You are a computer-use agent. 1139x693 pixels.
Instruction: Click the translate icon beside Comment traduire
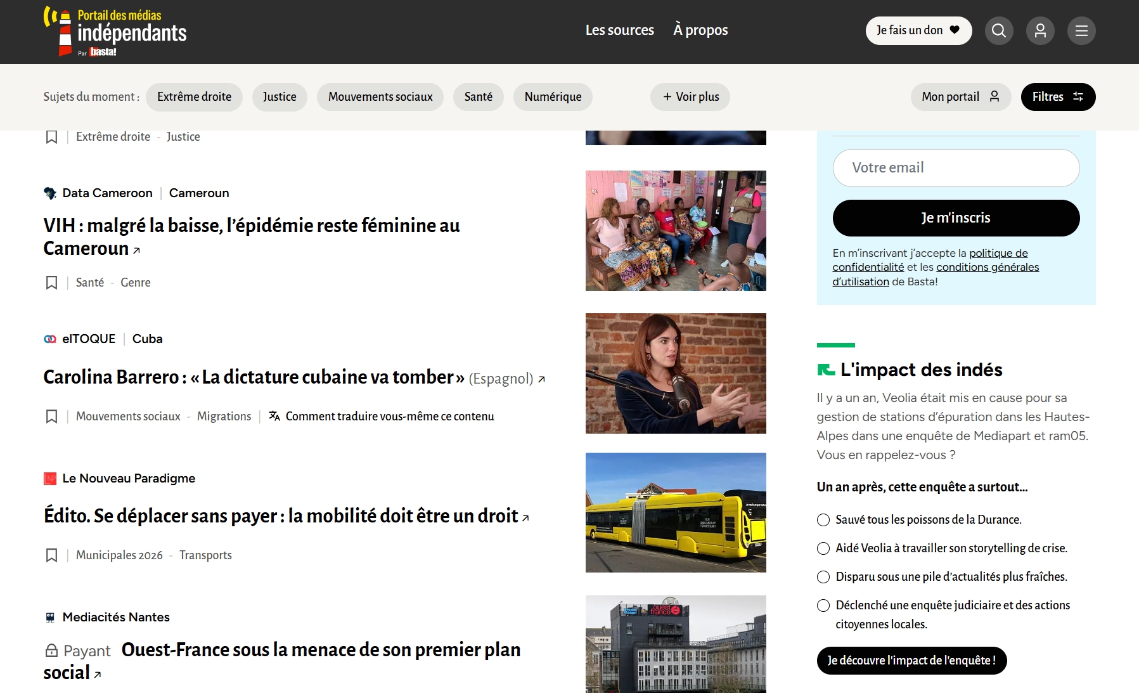click(274, 417)
